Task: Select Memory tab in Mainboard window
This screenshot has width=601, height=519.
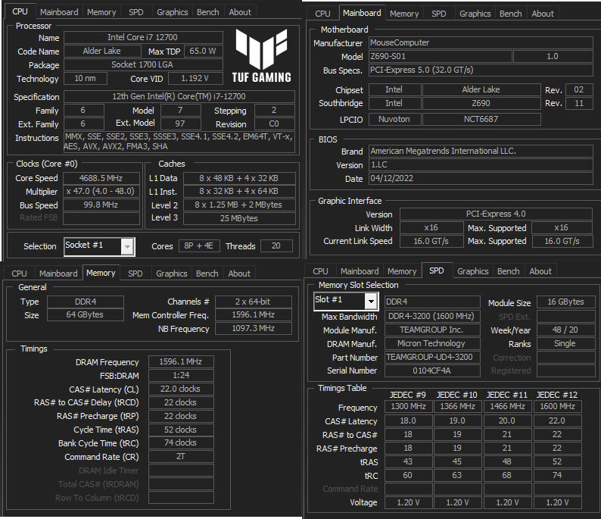Action: [x=404, y=14]
